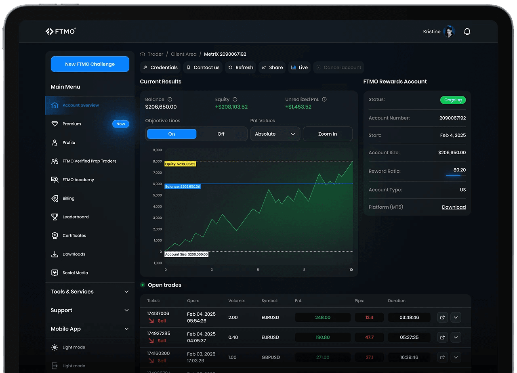
Task: Click the Social Media heart icon
Action: click(55, 273)
